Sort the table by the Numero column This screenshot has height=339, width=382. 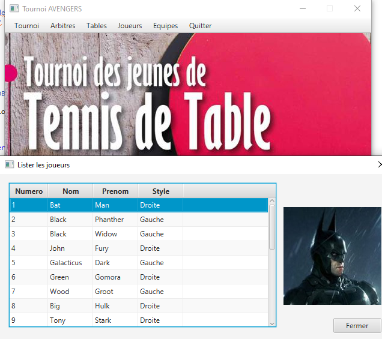(29, 191)
